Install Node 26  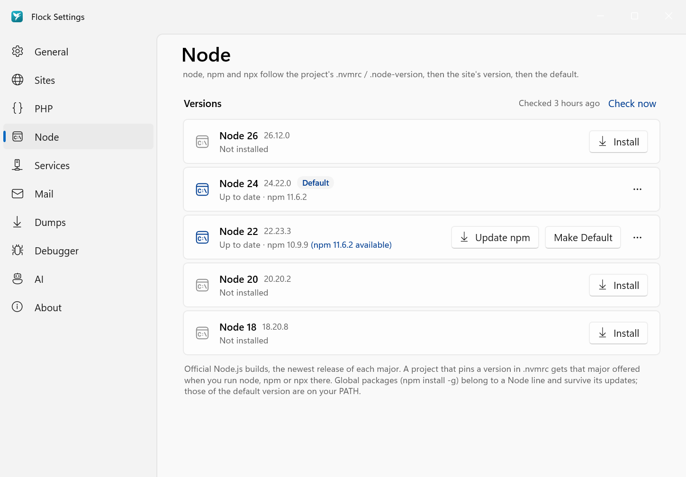(x=618, y=142)
